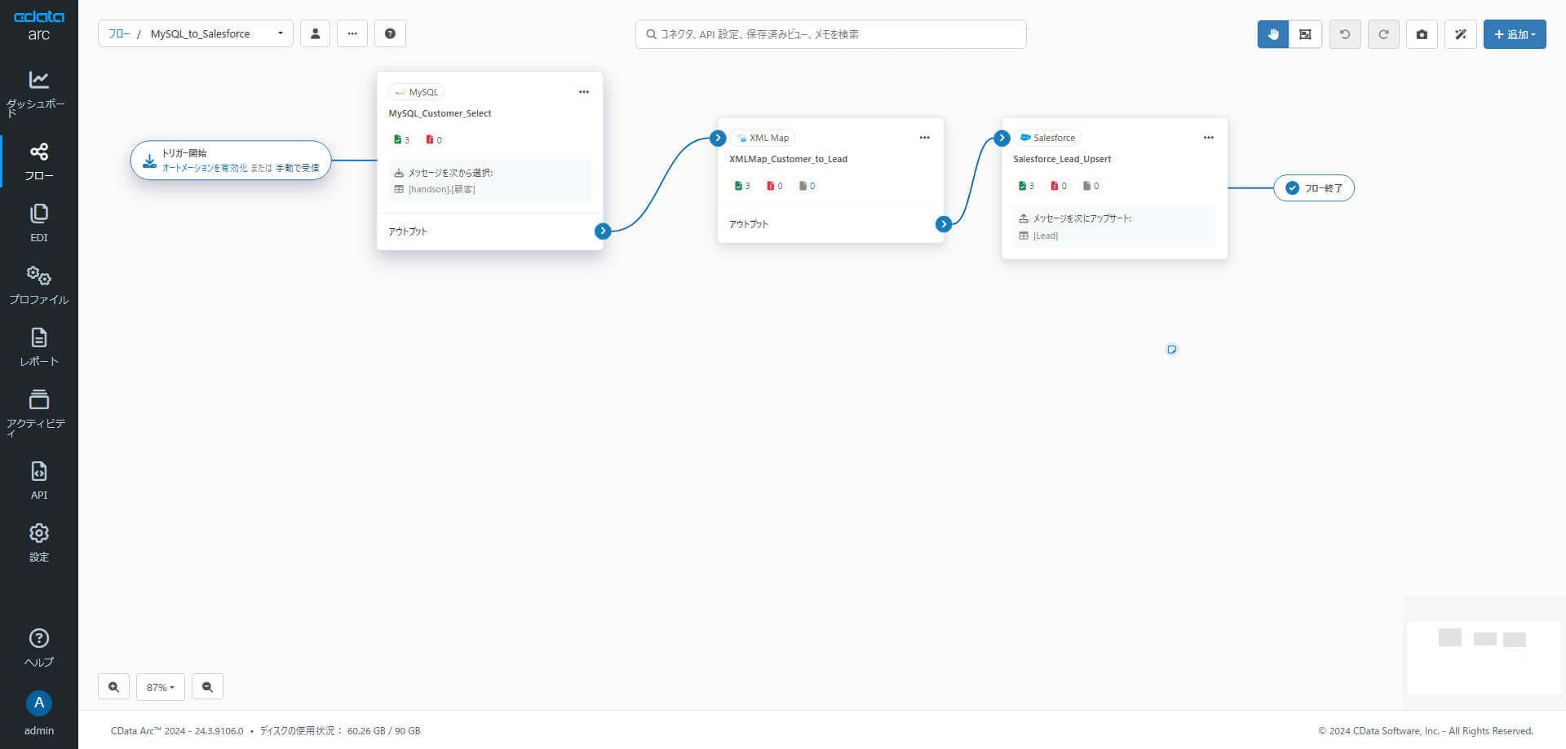Open the 87% zoom level dropdown
Screen dimensions: 1566x749
tap(161, 687)
